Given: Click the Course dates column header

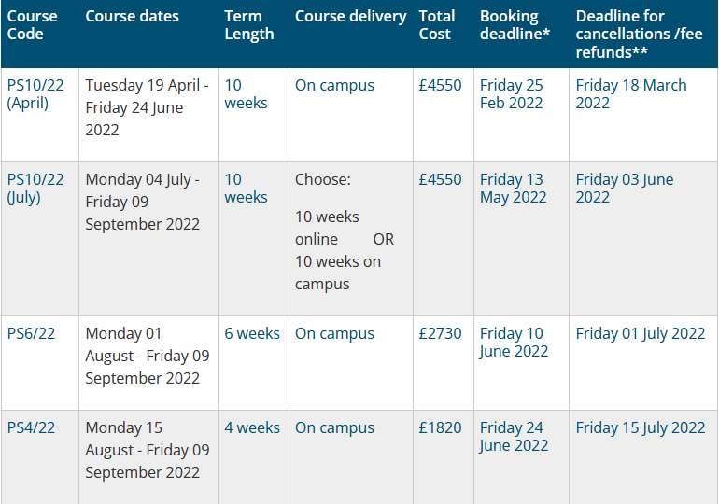Looking at the screenshot, I should pos(132,16).
